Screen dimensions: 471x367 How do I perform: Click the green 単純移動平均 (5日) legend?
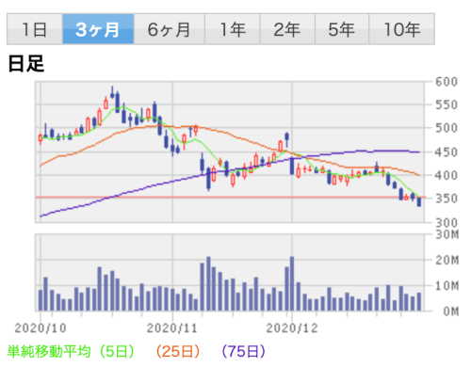tap(71, 351)
